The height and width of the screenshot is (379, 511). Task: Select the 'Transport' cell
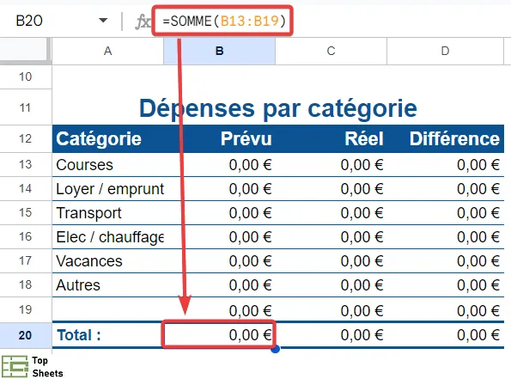tap(108, 213)
